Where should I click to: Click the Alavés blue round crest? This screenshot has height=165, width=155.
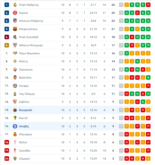[15, 126]
